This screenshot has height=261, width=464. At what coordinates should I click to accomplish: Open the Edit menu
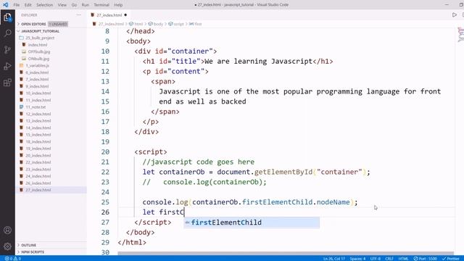[x=28, y=5]
